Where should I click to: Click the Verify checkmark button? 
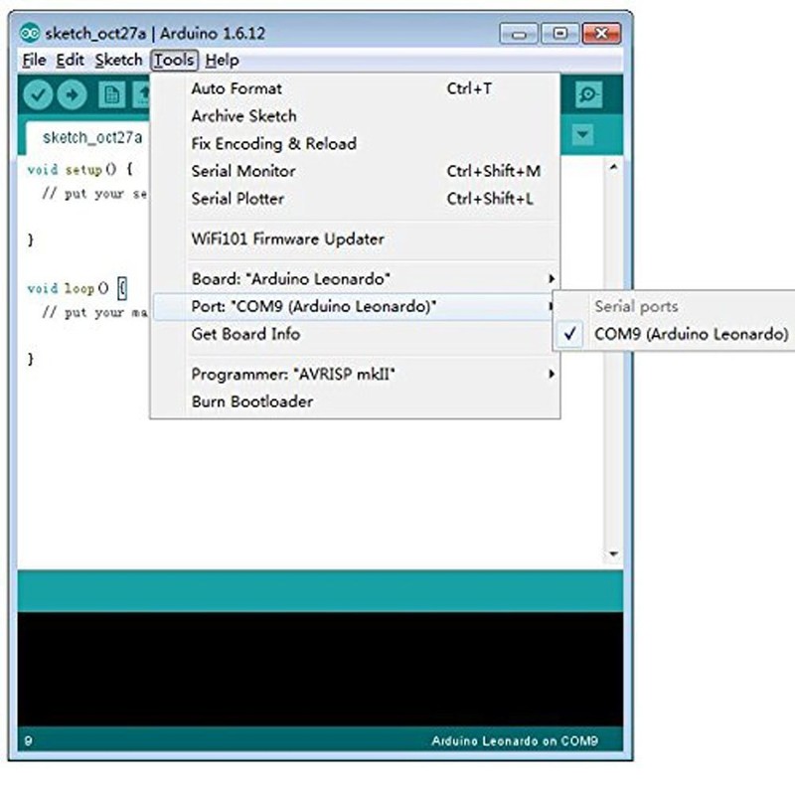click(38, 94)
